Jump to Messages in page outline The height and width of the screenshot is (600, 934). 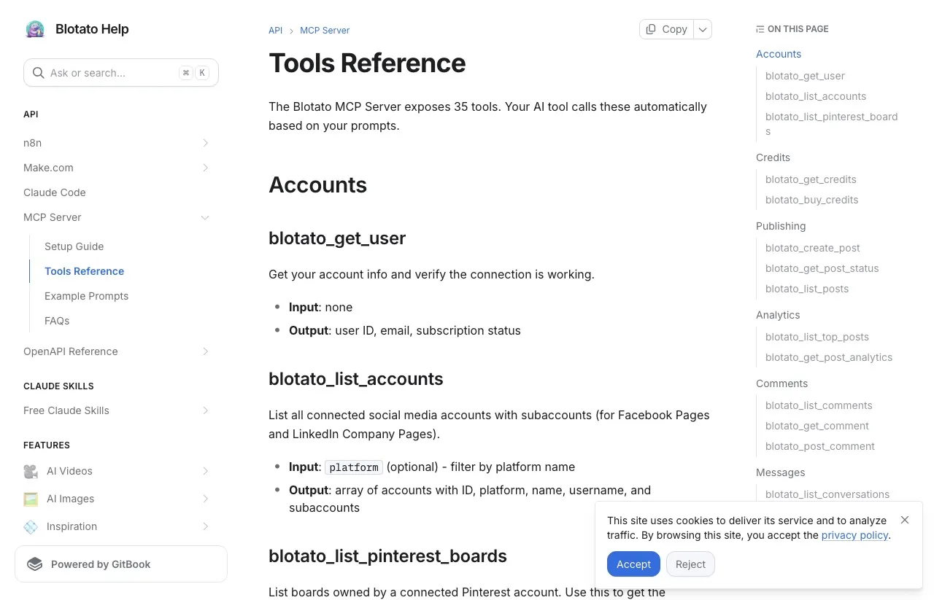780,472
